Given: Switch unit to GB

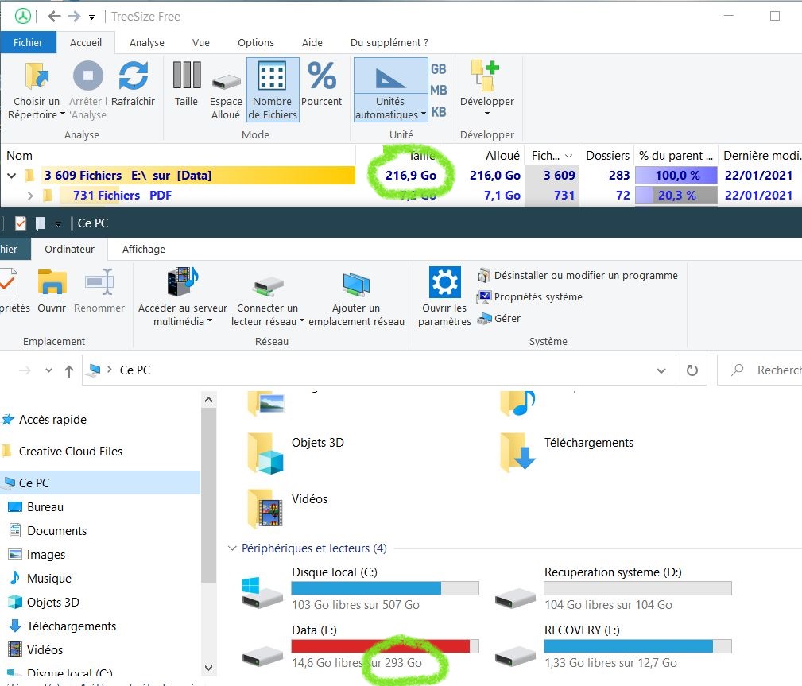Looking at the screenshot, I should point(438,69).
